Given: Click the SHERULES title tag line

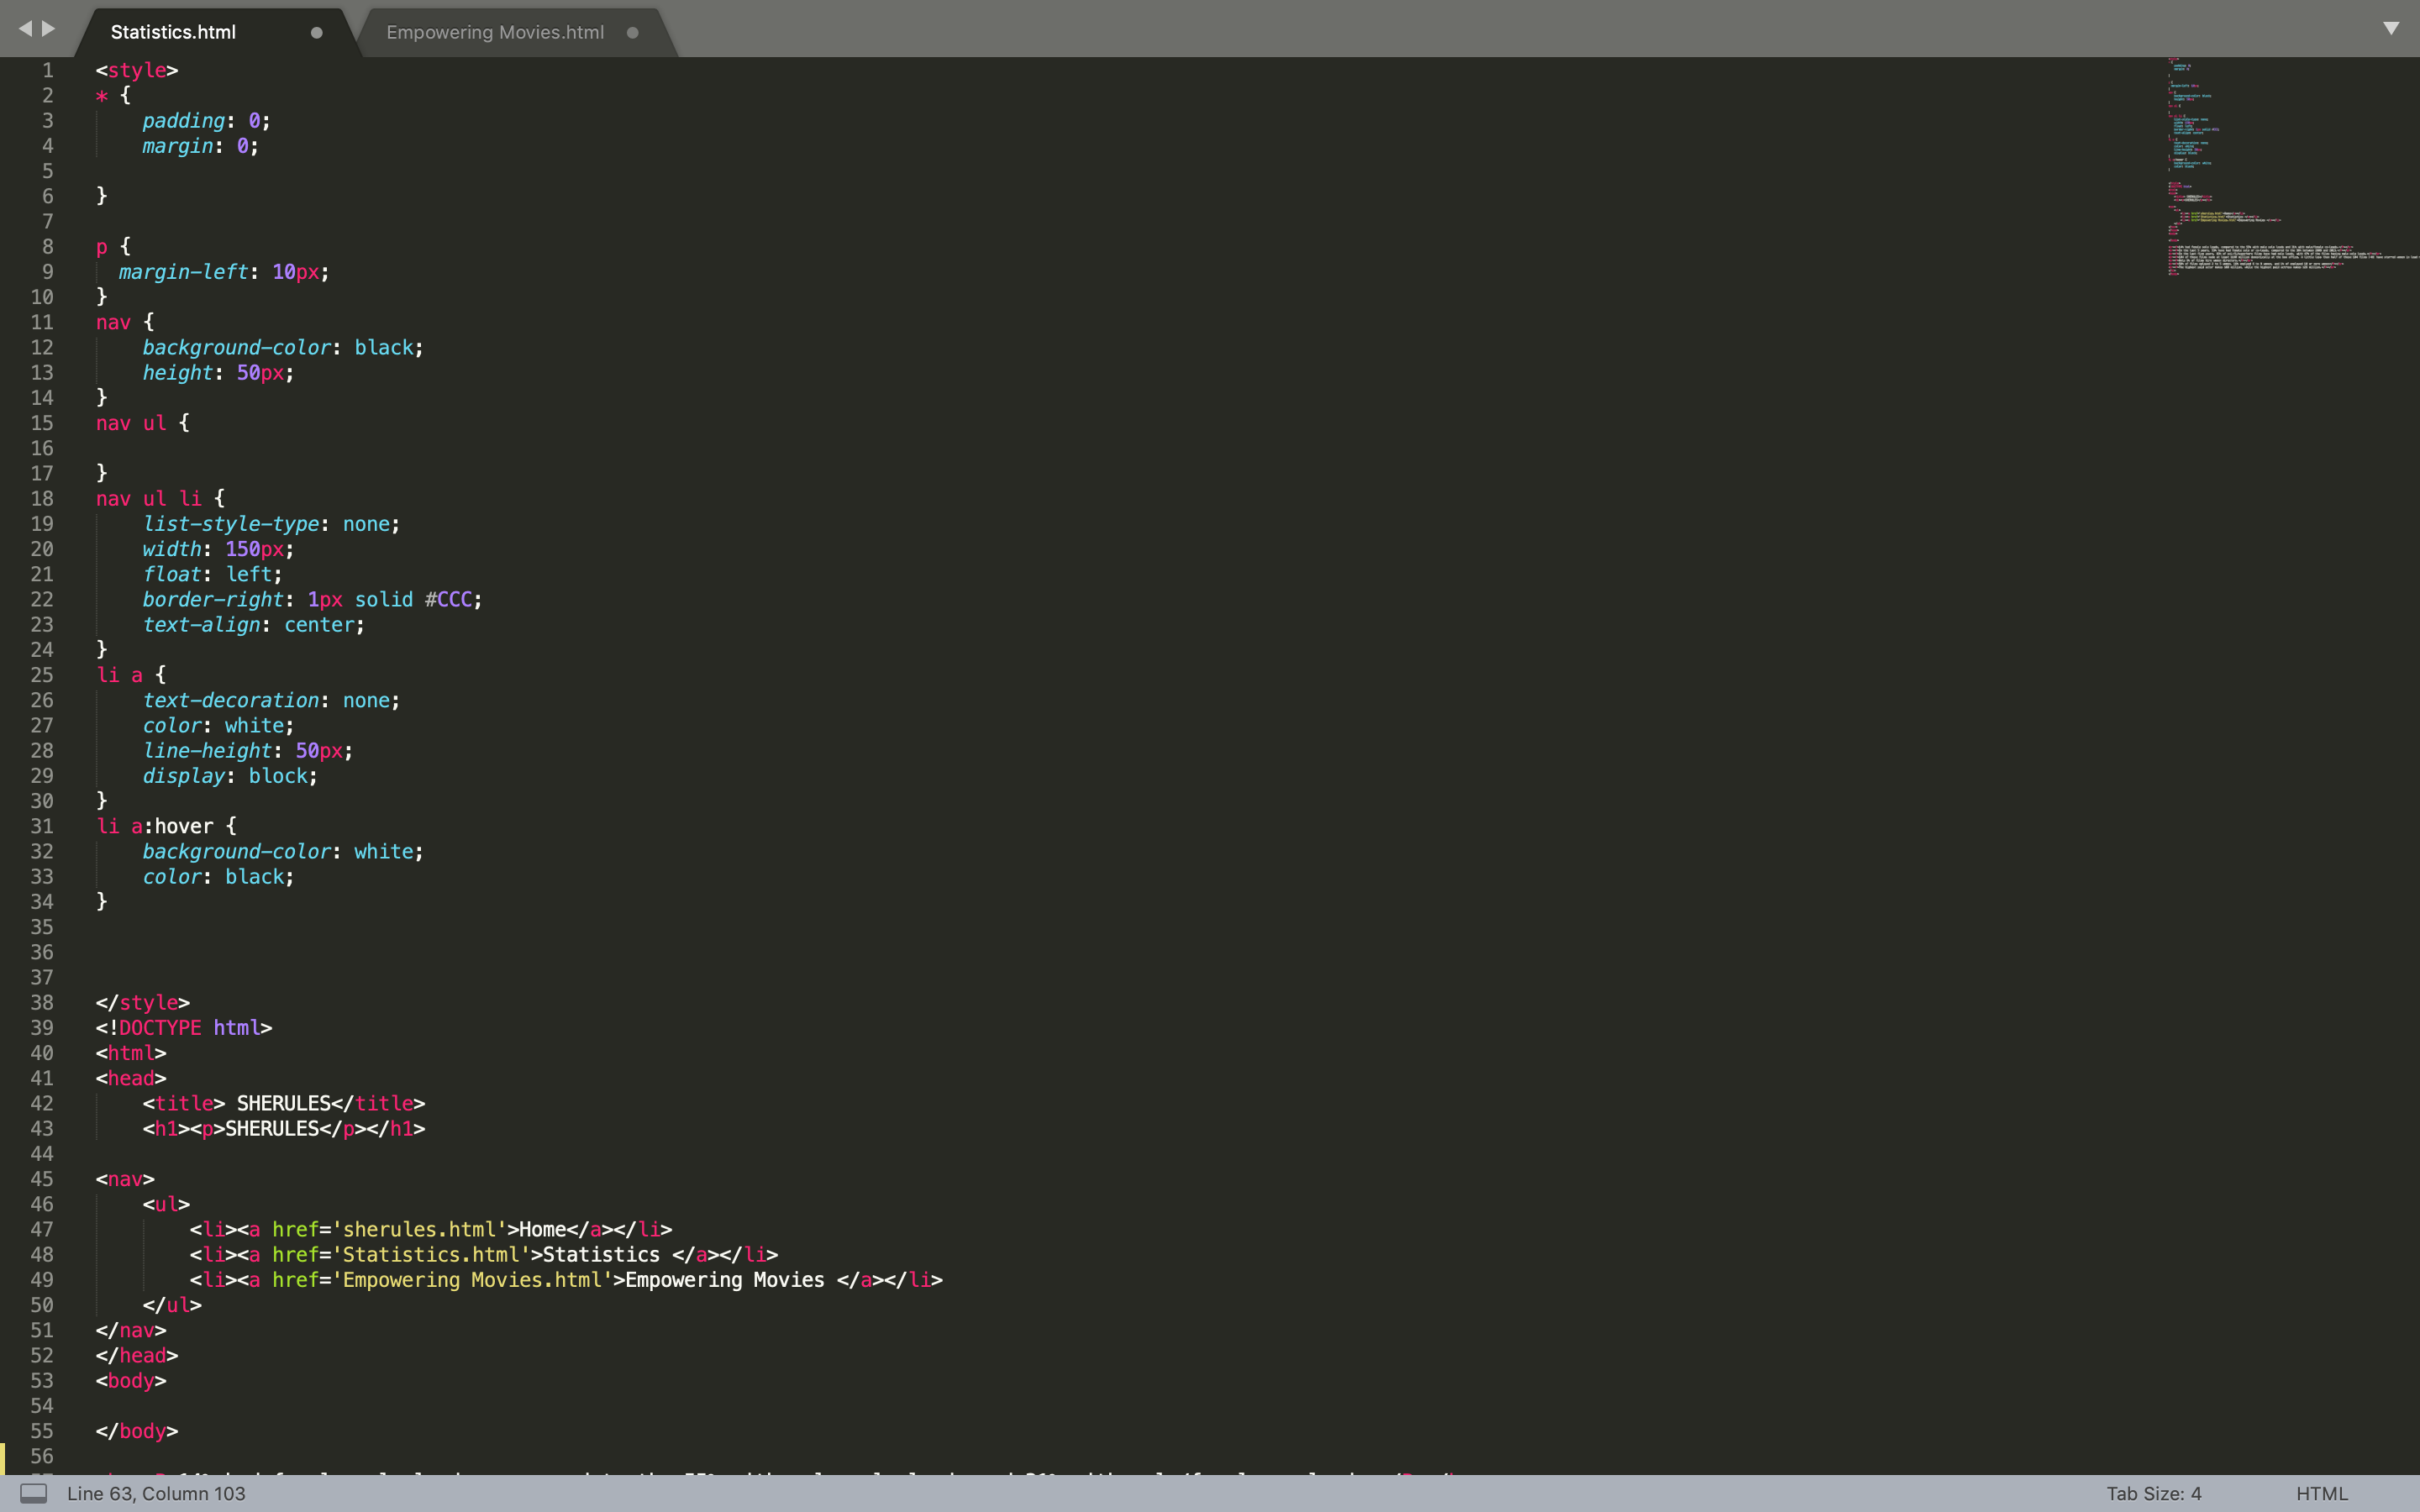Looking at the screenshot, I should click(283, 1103).
